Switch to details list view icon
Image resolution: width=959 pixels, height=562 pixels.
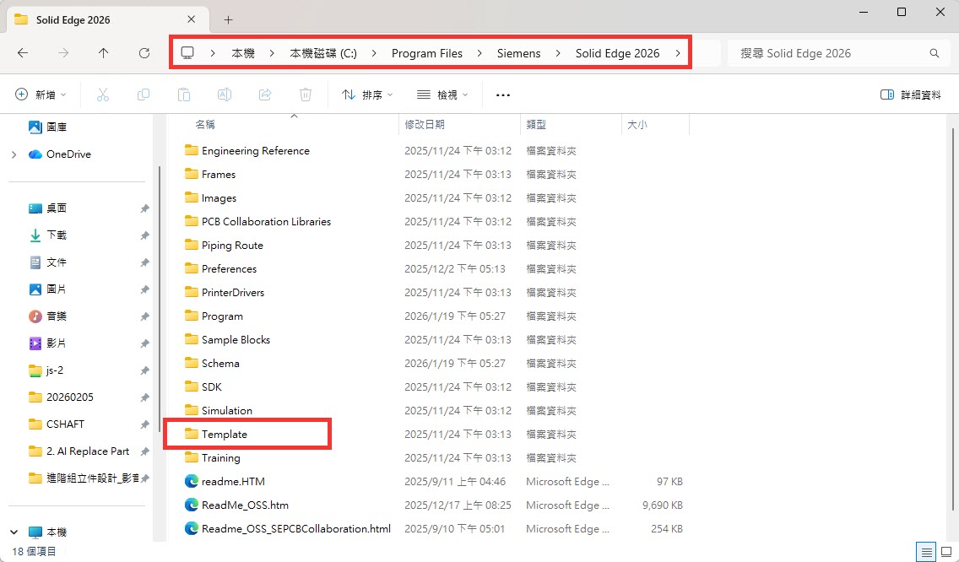927,552
